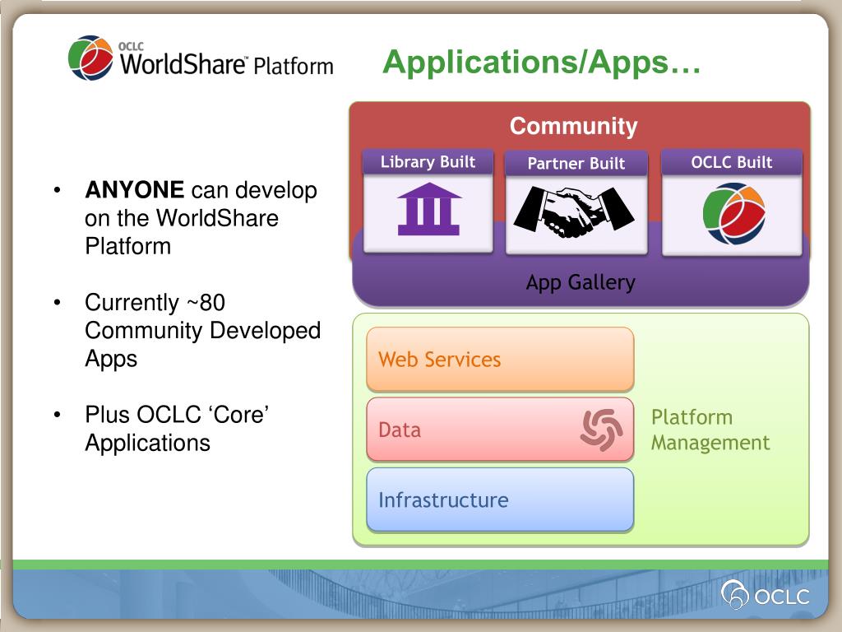Click "Community Developed" text
Viewport: 842px width, 632px height.
(203, 331)
